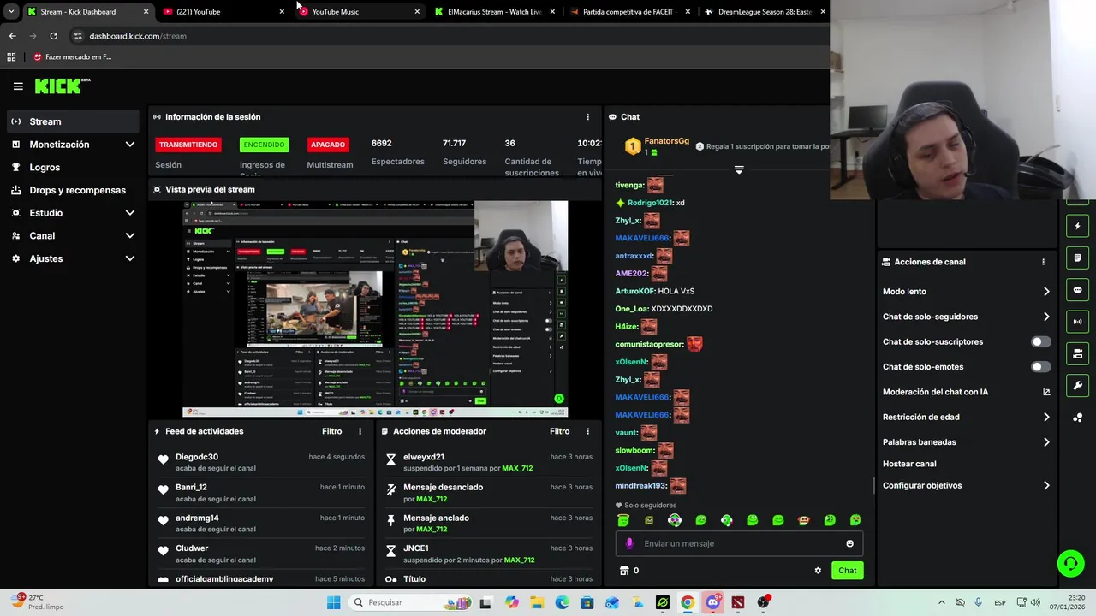This screenshot has height=616, width=1096.
Task: Expand the Monetización sidebar section
Action: coord(73,145)
